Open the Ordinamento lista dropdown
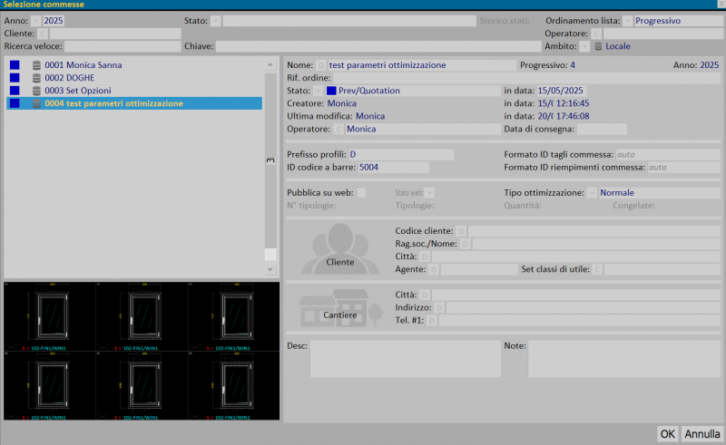This screenshot has width=726, height=445. (x=627, y=21)
